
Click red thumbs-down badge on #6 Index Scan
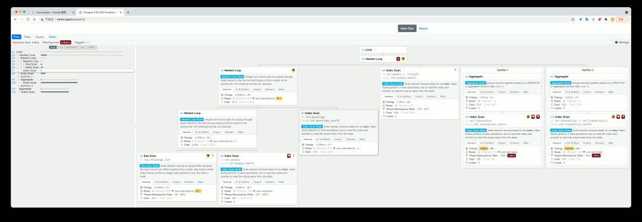pos(289,156)
